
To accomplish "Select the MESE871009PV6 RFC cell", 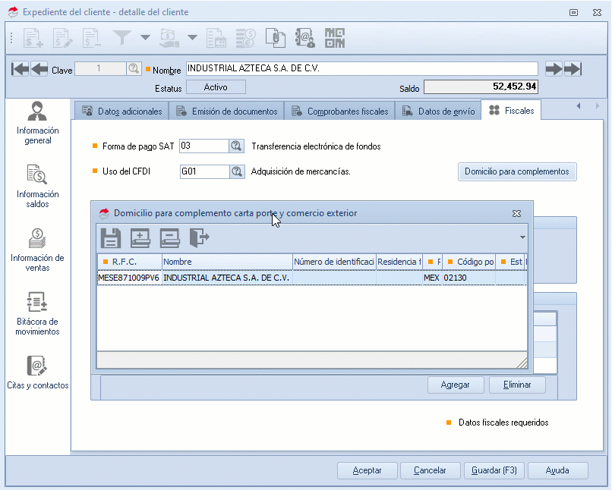I will click(x=129, y=278).
